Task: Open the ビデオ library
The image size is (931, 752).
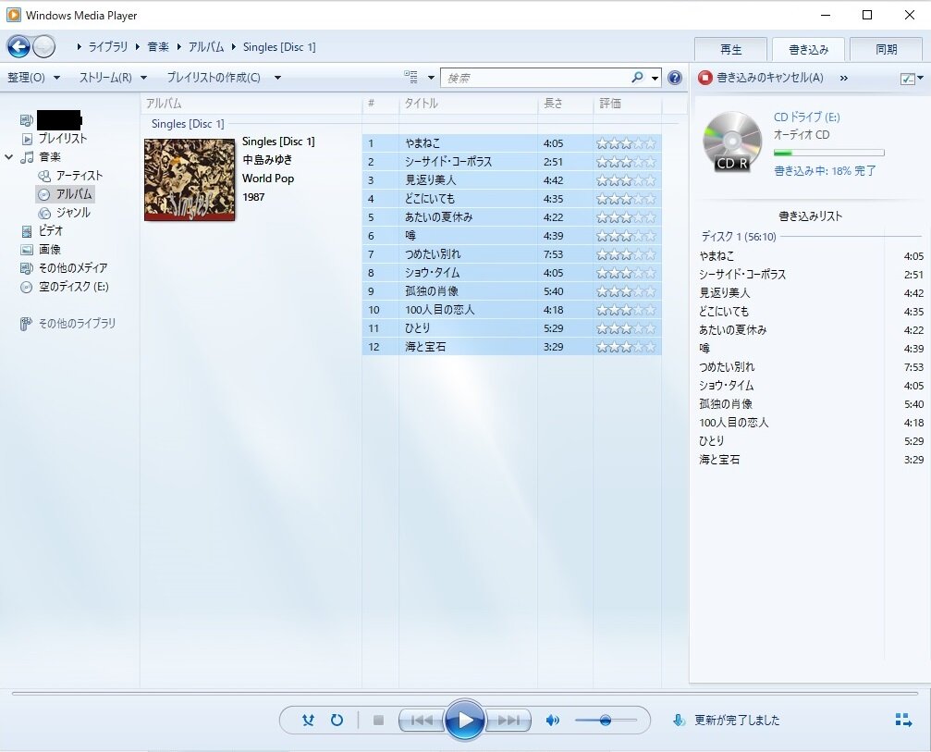Action: pyautogui.click(x=51, y=230)
